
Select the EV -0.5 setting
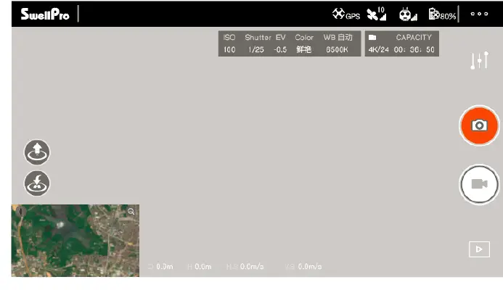[x=280, y=43]
